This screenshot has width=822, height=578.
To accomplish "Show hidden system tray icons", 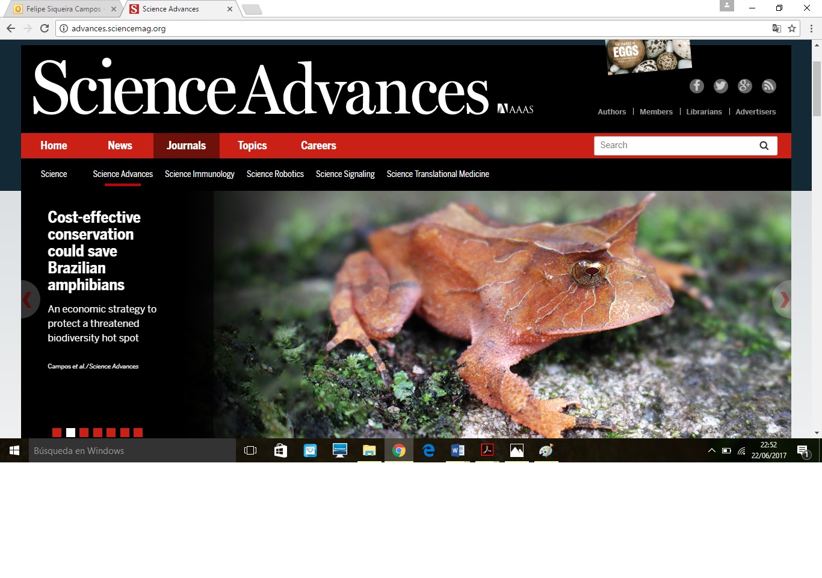I will (x=711, y=450).
